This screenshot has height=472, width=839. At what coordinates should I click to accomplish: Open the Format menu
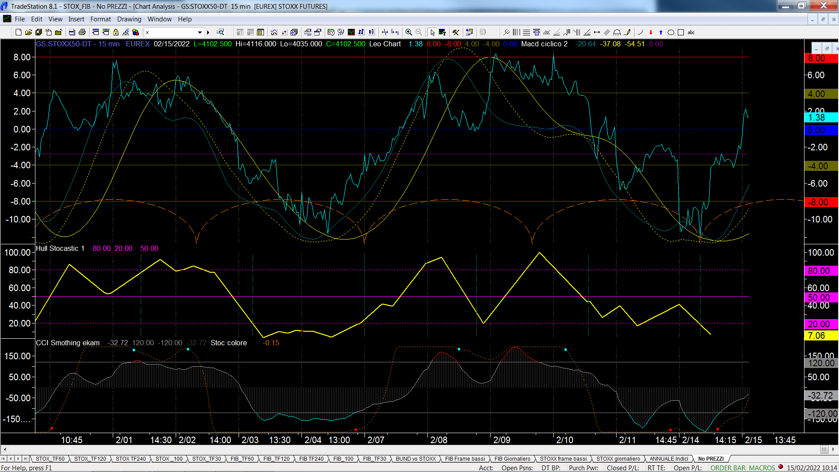click(x=101, y=19)
